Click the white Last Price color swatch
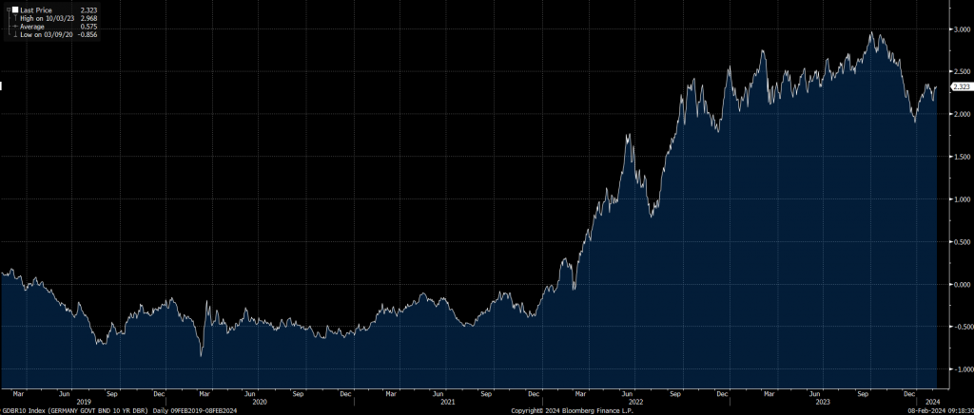974x415 pixels. click(15, 9)
